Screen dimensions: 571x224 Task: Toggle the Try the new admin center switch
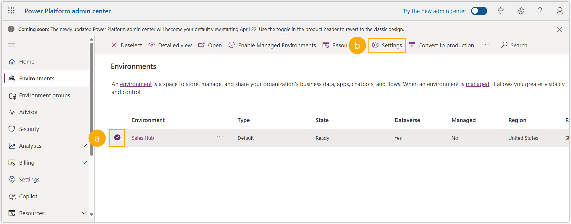(x=479, y=11)
